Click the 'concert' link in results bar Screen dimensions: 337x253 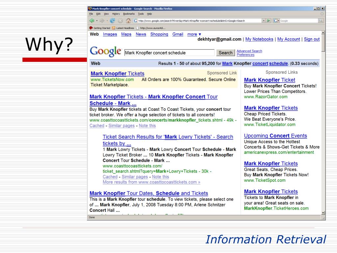pyautogui.click(x=260, y=64)
